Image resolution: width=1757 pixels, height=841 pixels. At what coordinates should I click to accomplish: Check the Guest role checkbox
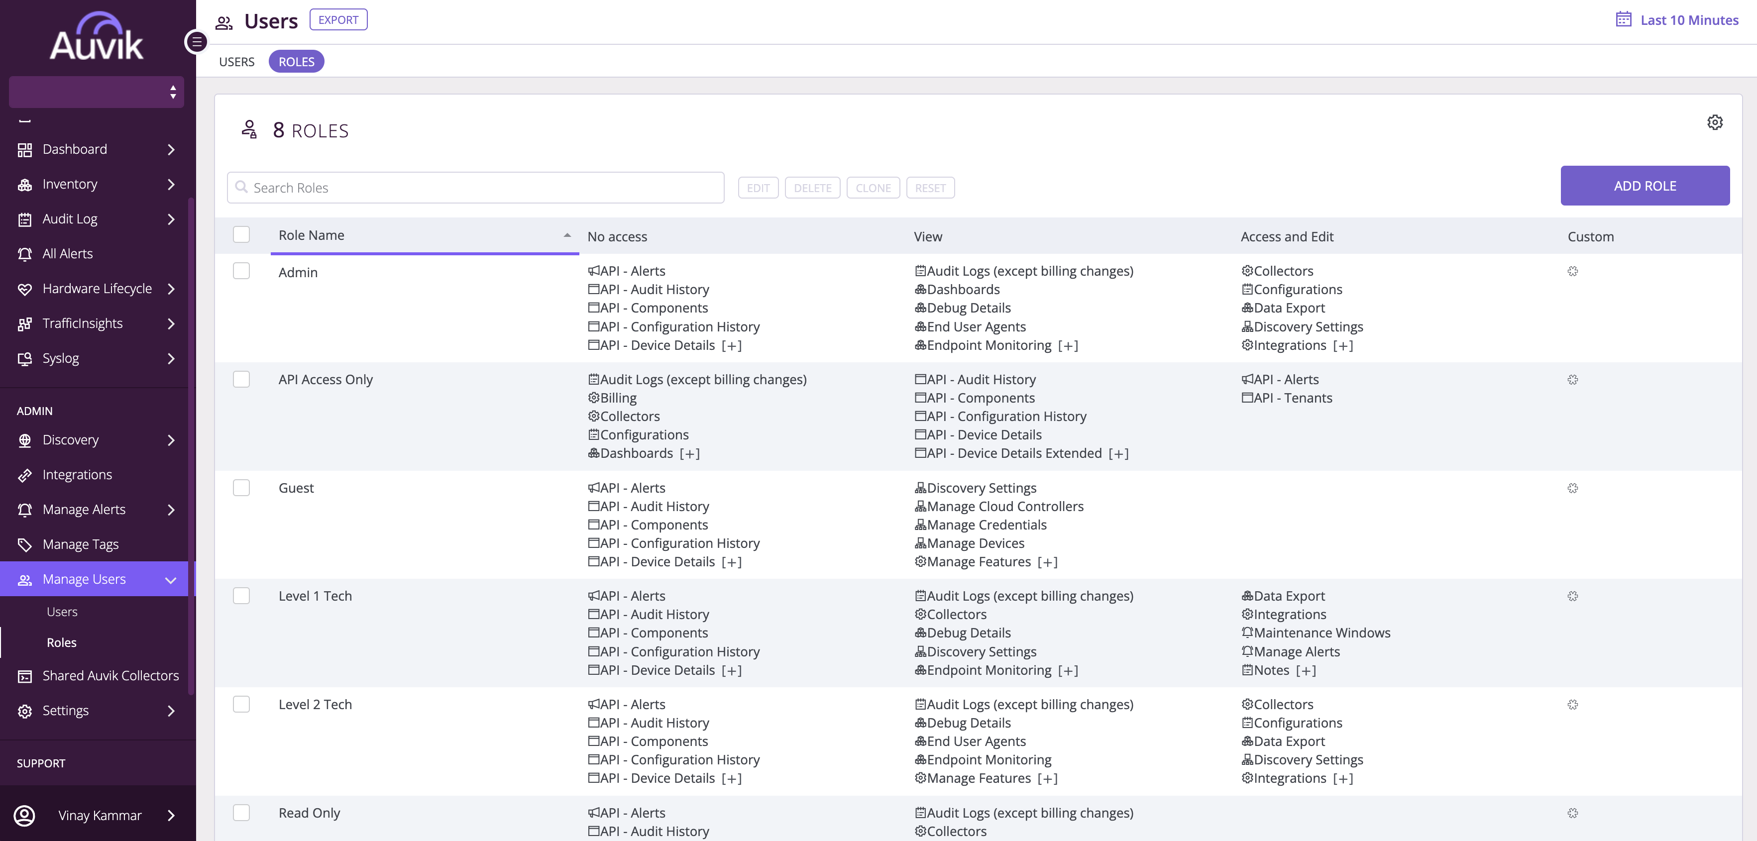[x=241, y=488]
